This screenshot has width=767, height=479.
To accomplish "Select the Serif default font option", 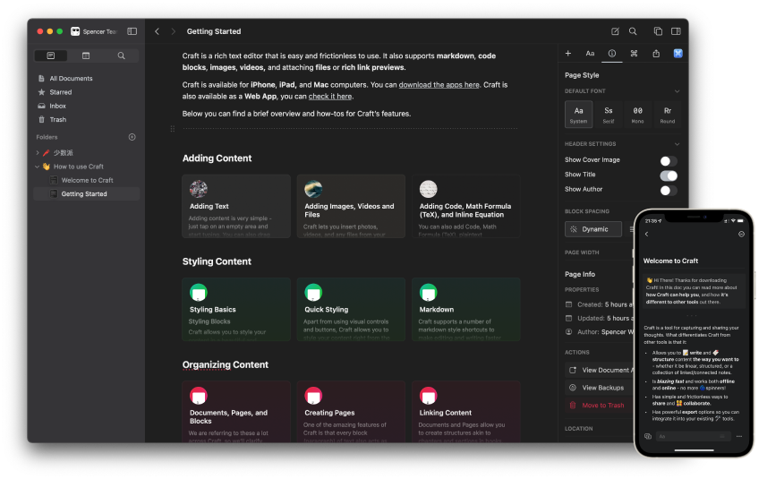I will click(608, 114).
